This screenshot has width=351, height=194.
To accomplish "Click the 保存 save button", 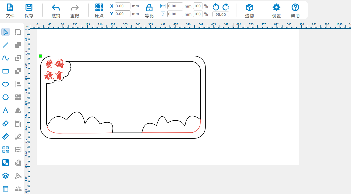I will [x=29, y=10].
